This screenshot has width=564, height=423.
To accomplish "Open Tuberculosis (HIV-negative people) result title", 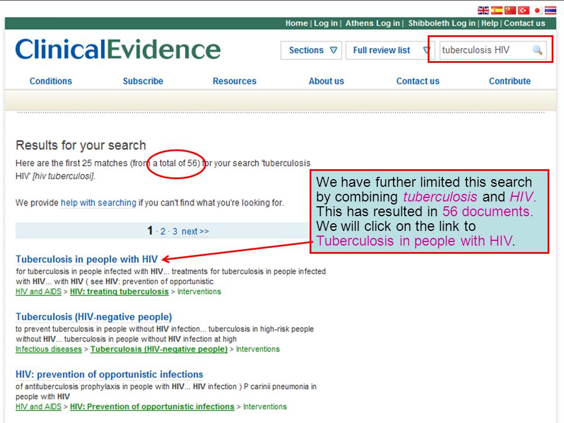I will tap(93, 317).
